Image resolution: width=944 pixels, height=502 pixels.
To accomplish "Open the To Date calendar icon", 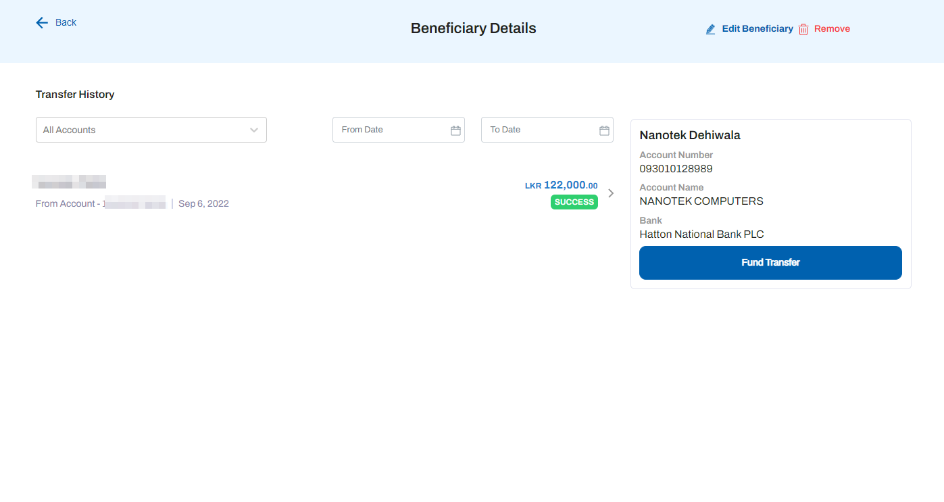I will pos(604,130).
